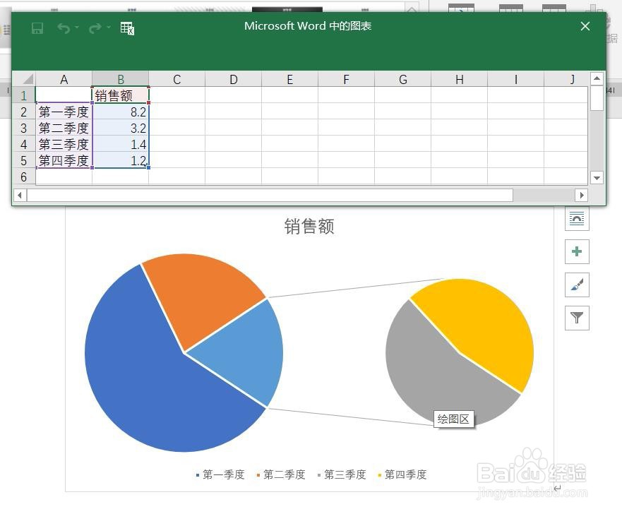Redo the last edit
The height and width of the screenshot is (514, 622).
pyautogui.click(x=97, y=28)
